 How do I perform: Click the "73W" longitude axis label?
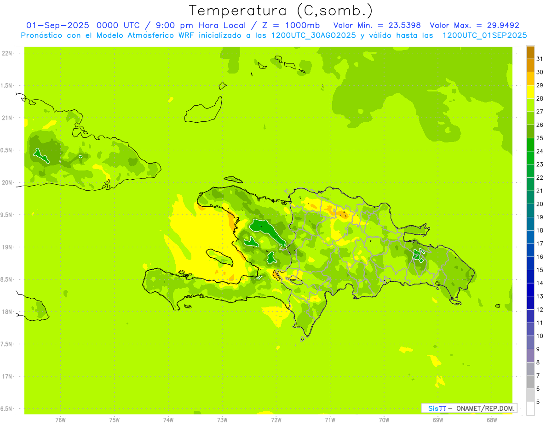tap(222, 420)
